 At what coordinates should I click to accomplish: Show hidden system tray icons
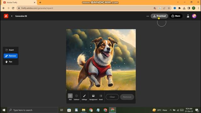point(171,110)
